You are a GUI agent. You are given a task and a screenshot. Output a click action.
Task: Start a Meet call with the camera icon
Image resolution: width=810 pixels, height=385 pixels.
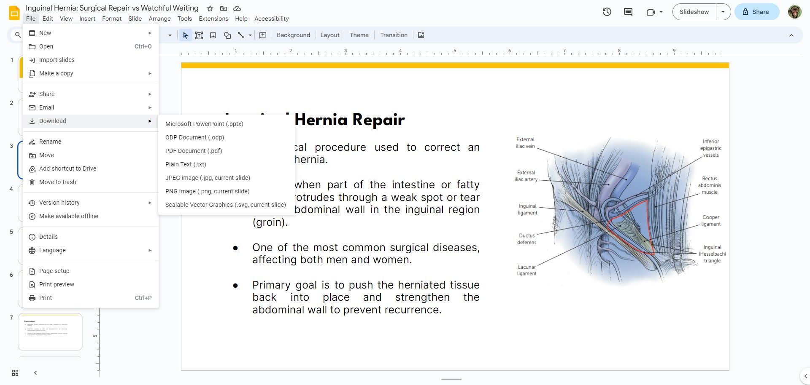click(650, 12)
